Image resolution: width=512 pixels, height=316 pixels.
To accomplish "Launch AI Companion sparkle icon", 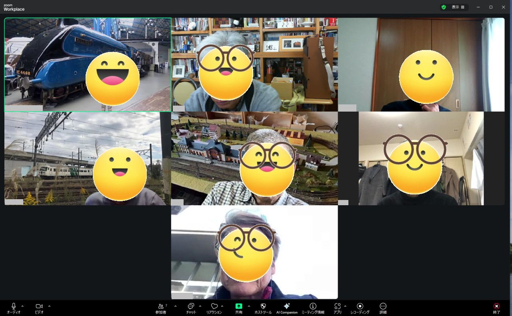I will click(287, 306).
